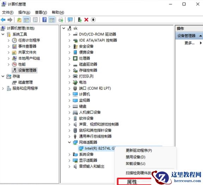
Task: Click the Scan for hardware changes monitor icon
Action: [x=70, y=20]
